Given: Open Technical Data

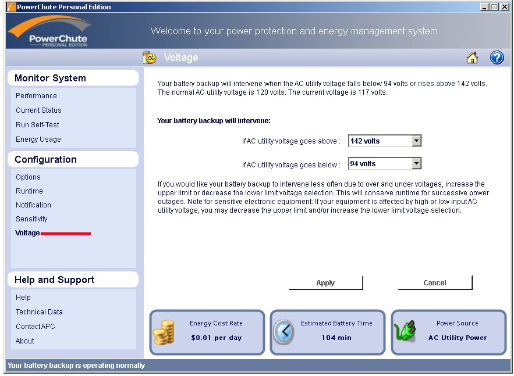Looking at the screenshot, I should pos(39,312).
